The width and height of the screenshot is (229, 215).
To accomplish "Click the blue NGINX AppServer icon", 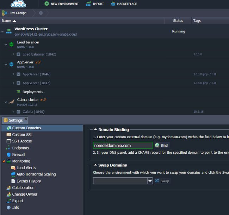I will pos(11,64).
